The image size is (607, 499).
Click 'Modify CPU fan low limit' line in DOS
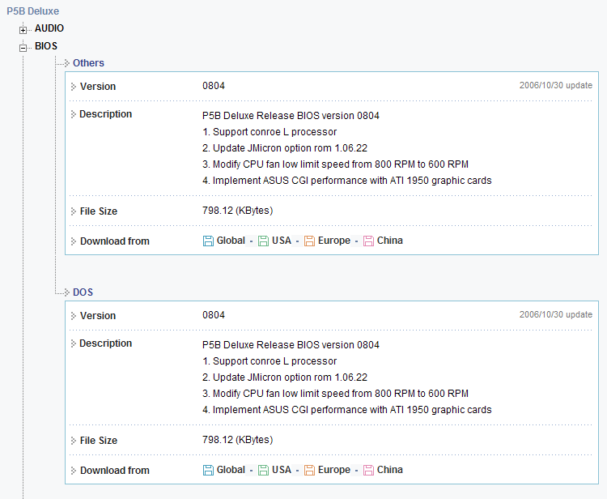335,394
